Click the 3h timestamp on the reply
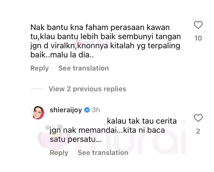This screenshot has height=172, width=214. click(x=96, y=110)
